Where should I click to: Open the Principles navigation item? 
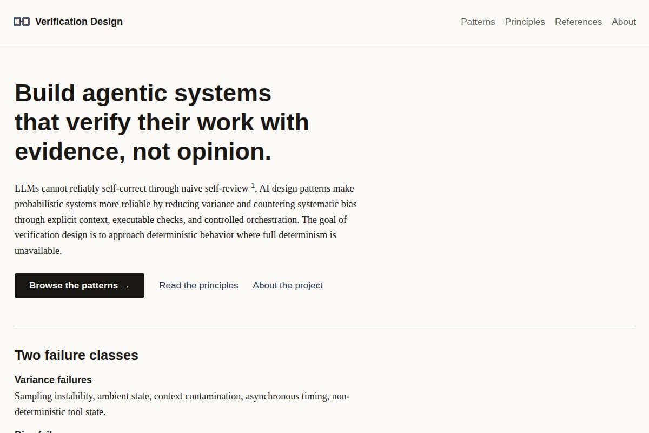click(525, 22)
